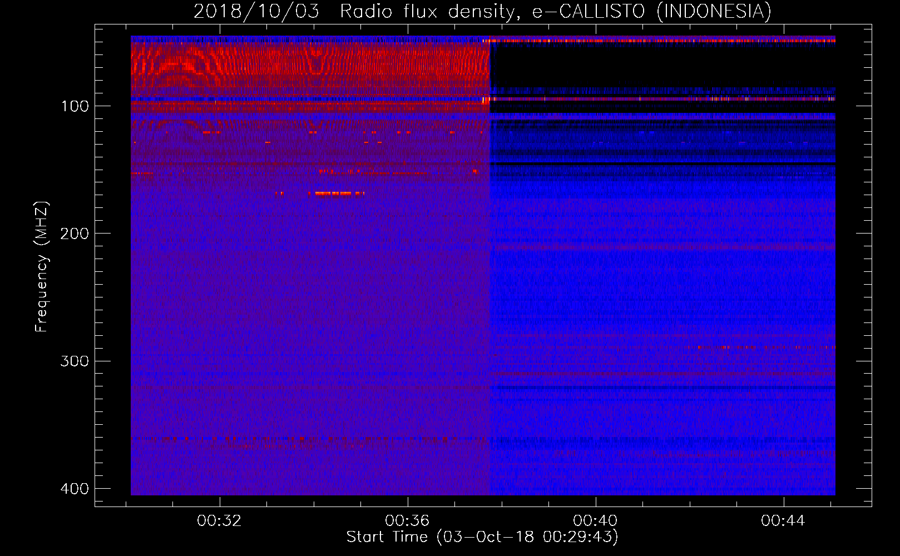
Task: Click the '100' frequency tick label
Action: [x=75, y=106]
